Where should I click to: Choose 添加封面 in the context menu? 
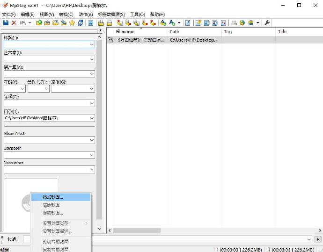52,197
